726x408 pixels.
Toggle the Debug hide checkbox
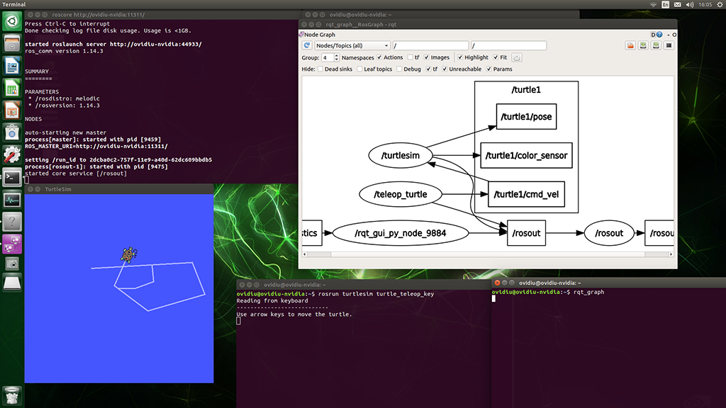point(399,69)
